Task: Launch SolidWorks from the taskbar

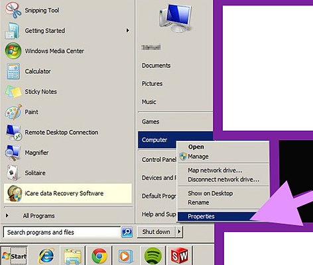Action: click(x=180, y=256)
